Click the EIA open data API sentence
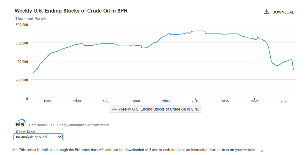Image resolution: width=306 pixels, height=155 pixels. [x=137, y=150]
